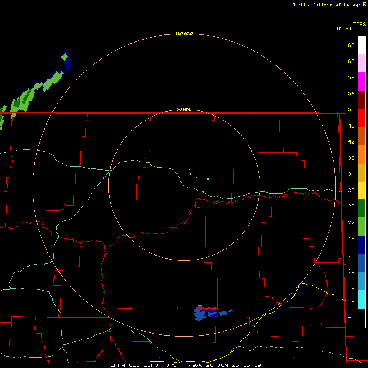Click the bright red 46-50 kft swatch
368x368 pixels.
361,118
